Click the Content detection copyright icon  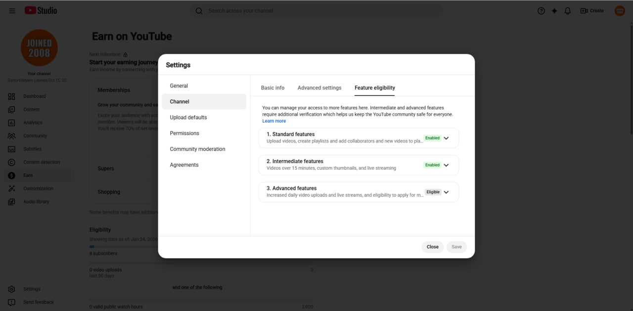pyautogui.click(x=12, y=162)
